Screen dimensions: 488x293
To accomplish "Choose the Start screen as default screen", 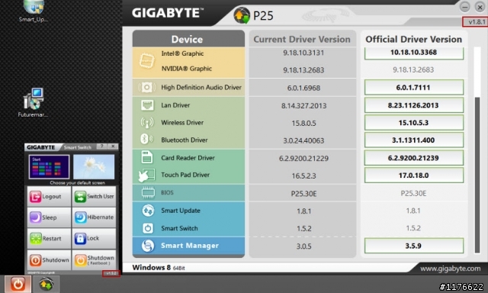I will coord(49,166).
